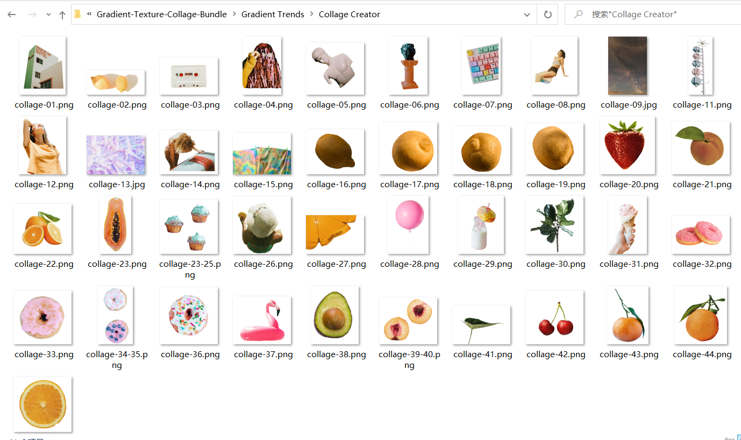Open the Gradient Trends breadcrumb
741x440 pixels.
273,15
